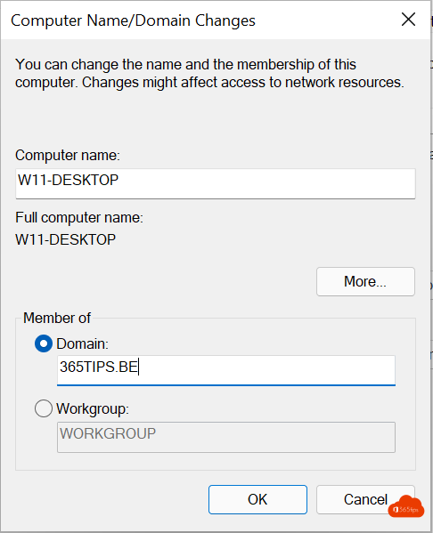Confirm changes with the OK button

pyautogui.click(x=257, y=499)
